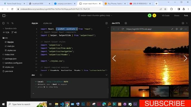Click the Chrome address bar
The height and width of the screenshot is (107, 191).
coord(88,9)
